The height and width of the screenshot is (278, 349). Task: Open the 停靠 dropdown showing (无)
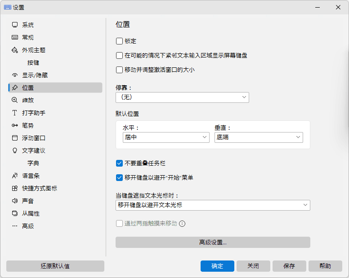(x=182, y=97)
